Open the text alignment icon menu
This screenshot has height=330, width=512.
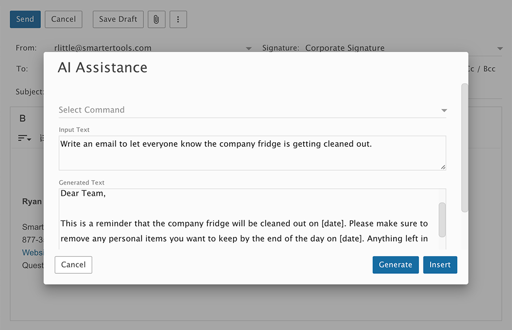click(x=24, y=138)
